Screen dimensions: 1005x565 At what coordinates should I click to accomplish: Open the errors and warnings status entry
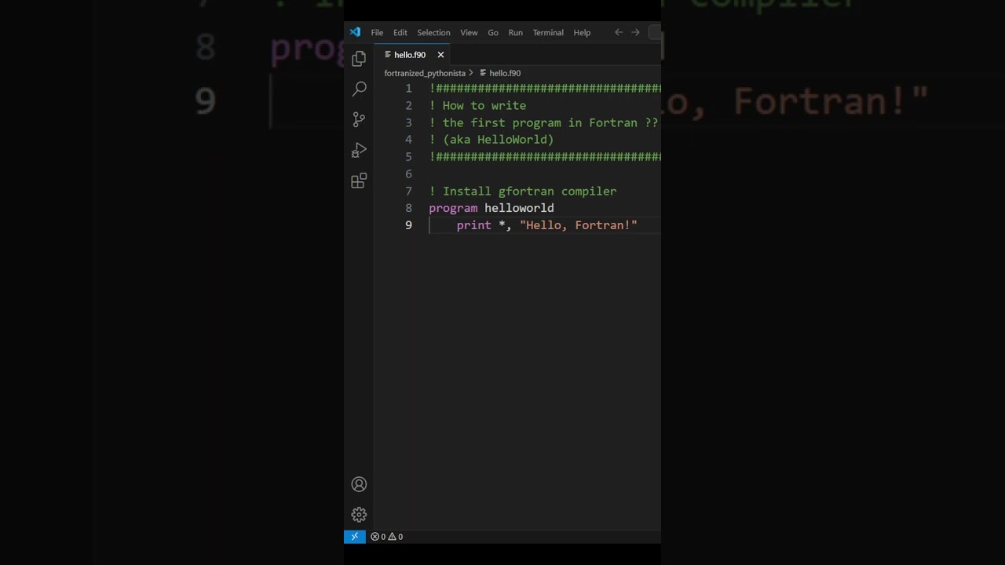coord(387,537)
